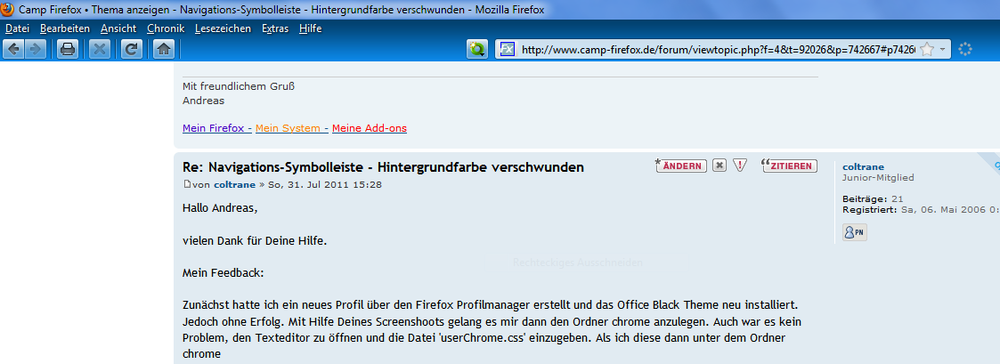Click the 'Mit freundlichem Gruß' signature line
Viewport: 1000px width, 364px height.
pos(239,86)
